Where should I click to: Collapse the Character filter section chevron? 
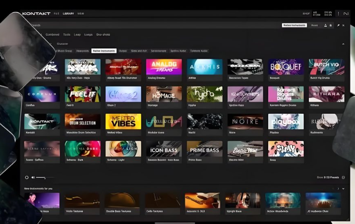[x=343, y=44]
